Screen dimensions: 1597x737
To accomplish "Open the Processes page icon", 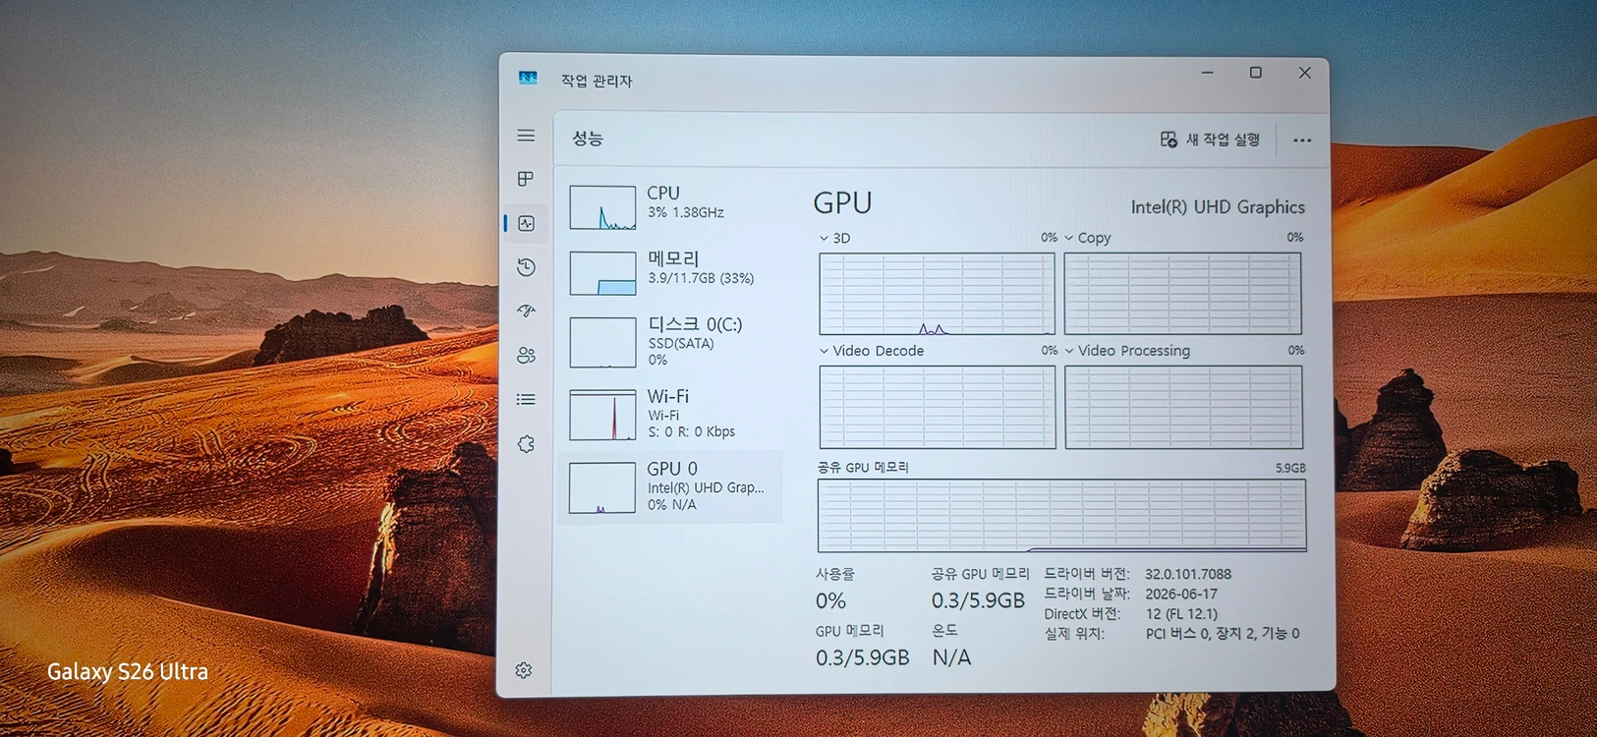I will 526,179.
